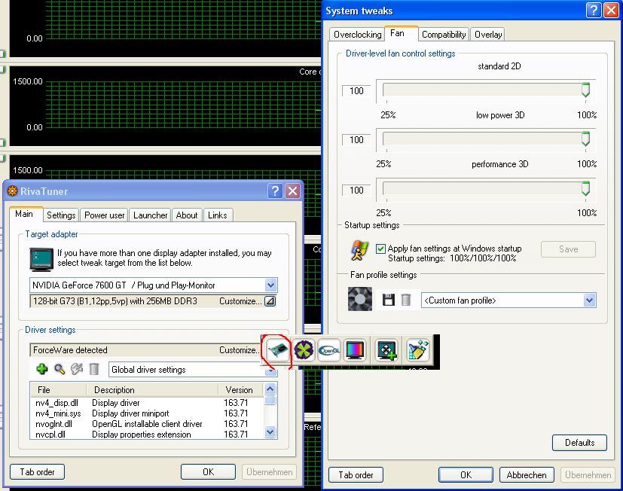Expand the Global driver settings dropdown
The width and height of the screenshot is (623, 491).
(270, 371)
